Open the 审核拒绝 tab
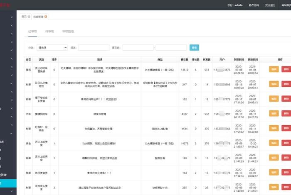 tap(68, 31)
